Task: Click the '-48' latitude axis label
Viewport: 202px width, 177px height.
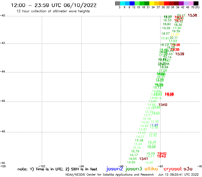Action: point(3,131)
